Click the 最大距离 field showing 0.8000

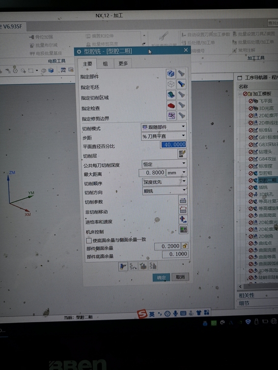[152, 173]
